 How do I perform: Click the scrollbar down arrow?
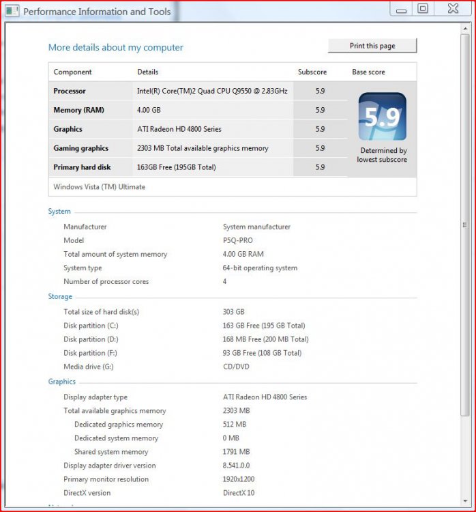pos(465,500)
